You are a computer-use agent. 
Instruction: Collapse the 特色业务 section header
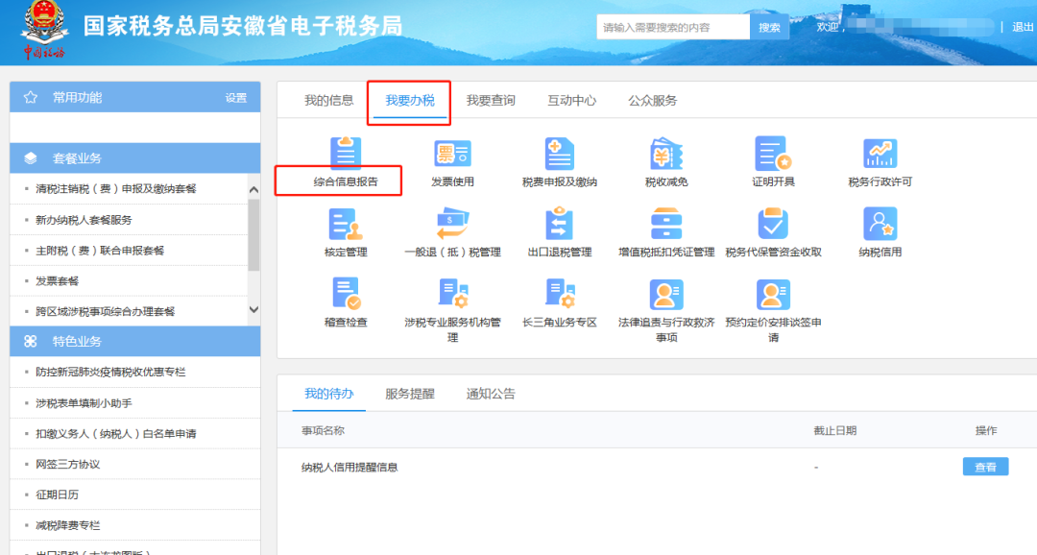[134, 341]
